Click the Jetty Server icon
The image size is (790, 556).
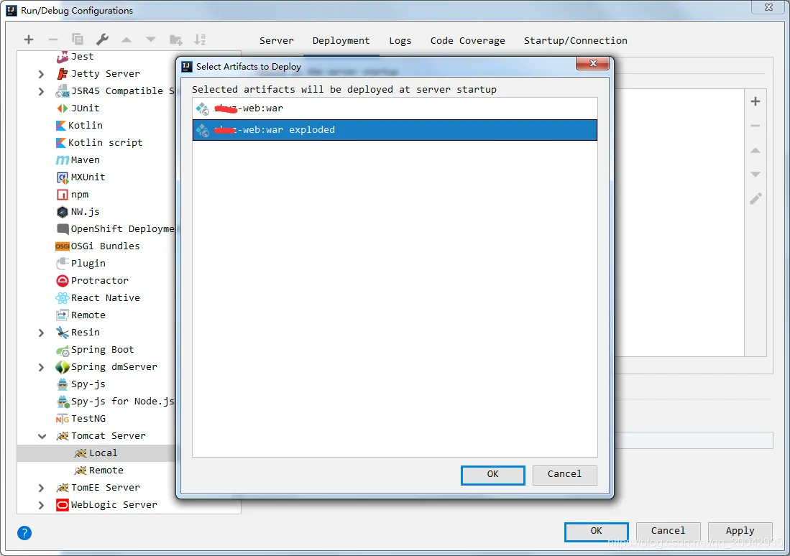click(63, 74)
